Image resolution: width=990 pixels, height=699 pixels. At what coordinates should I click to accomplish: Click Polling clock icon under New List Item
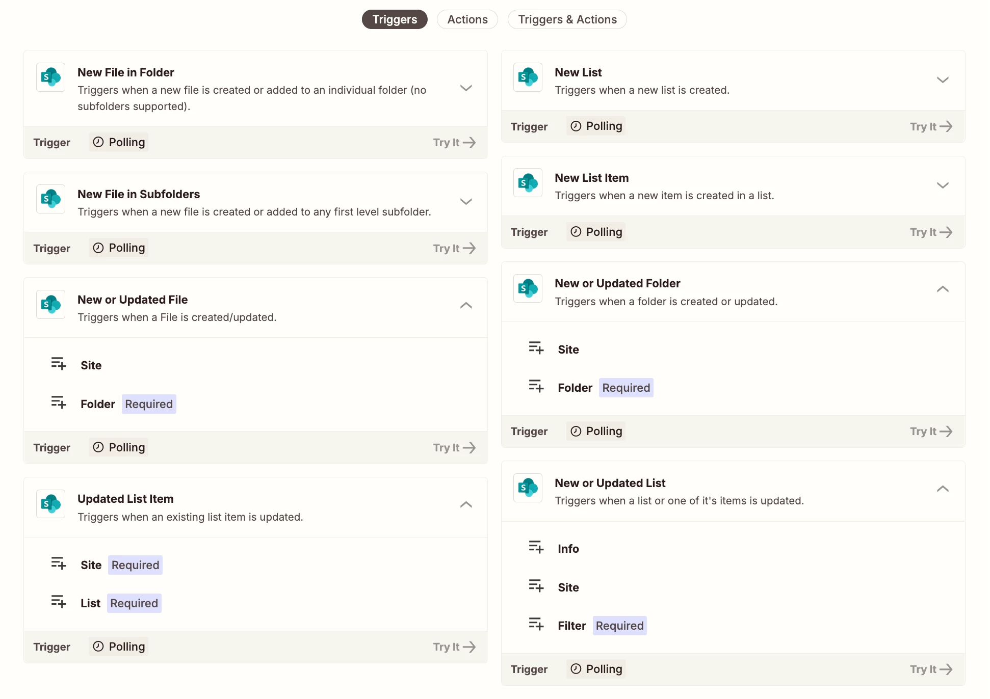(576, 231)
